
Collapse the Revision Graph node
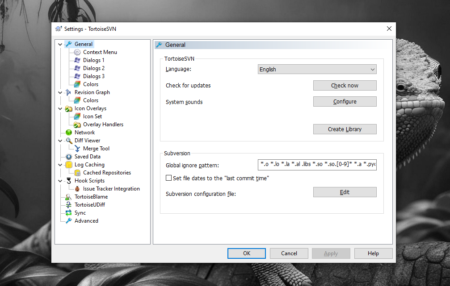[60, 92]
